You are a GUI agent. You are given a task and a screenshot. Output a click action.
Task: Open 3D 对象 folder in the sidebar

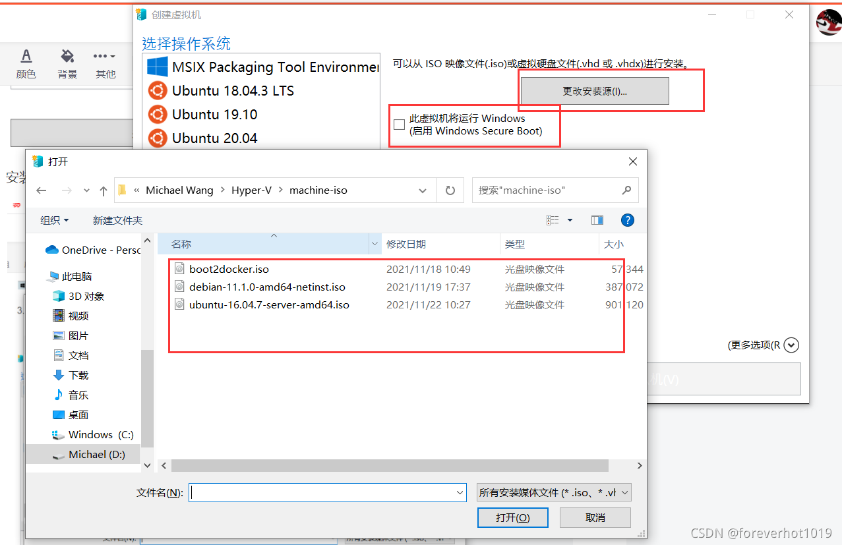tap(78, 297)
